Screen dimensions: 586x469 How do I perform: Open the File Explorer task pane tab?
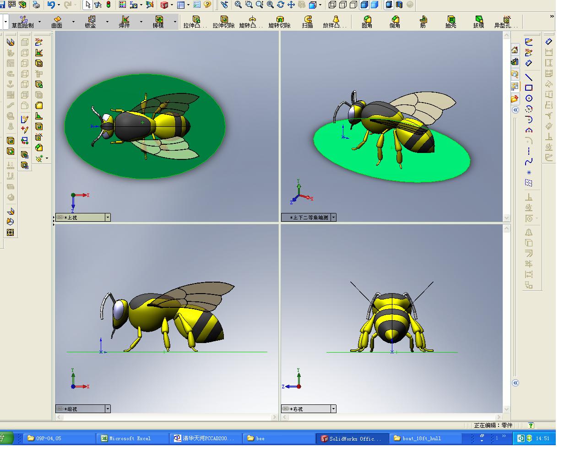coord(515,74)
